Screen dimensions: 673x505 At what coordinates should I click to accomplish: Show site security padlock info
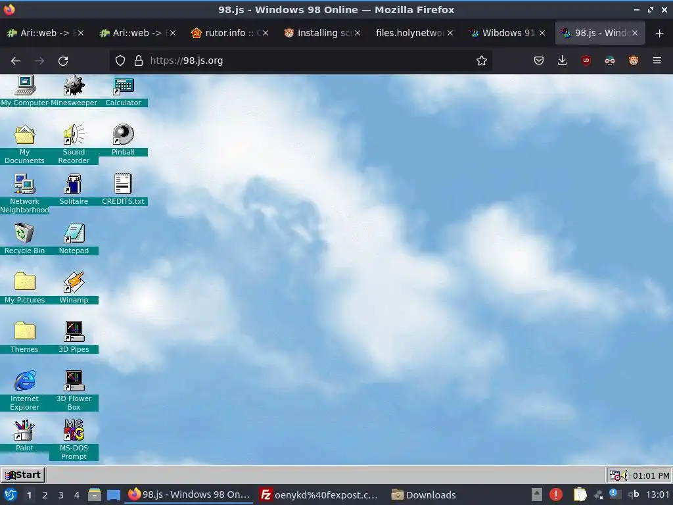(138, 60)
